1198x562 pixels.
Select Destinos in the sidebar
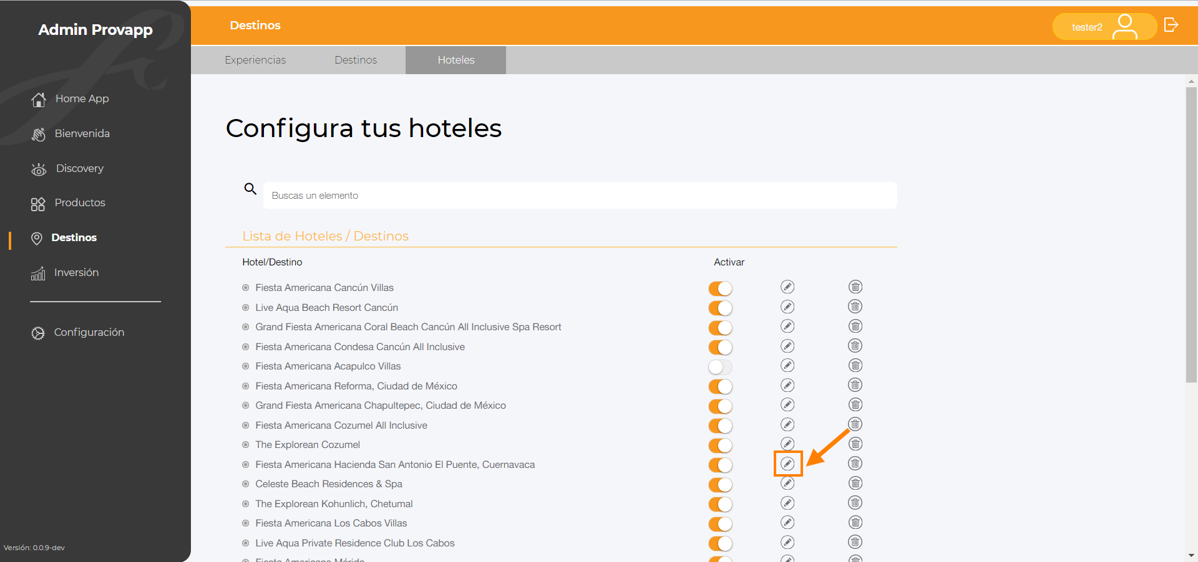(64, 238)
